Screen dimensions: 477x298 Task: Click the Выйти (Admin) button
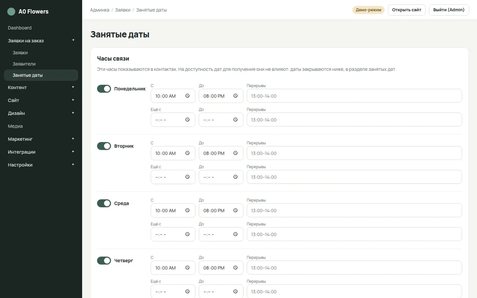tap(449, 10)
